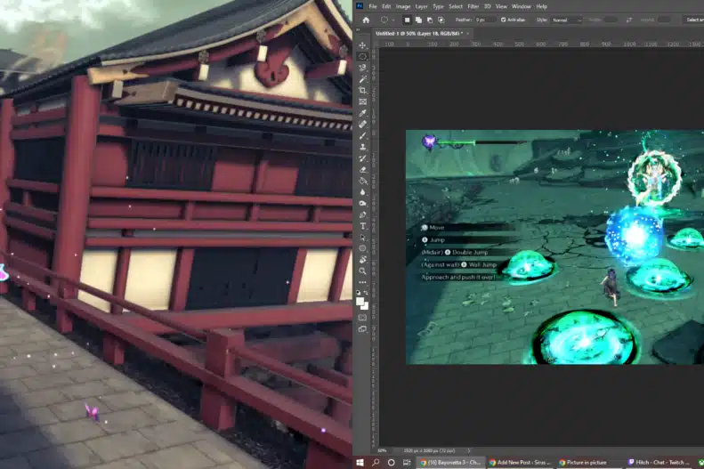
Task: Open the Style dropdown
Action: pos(565,19)
